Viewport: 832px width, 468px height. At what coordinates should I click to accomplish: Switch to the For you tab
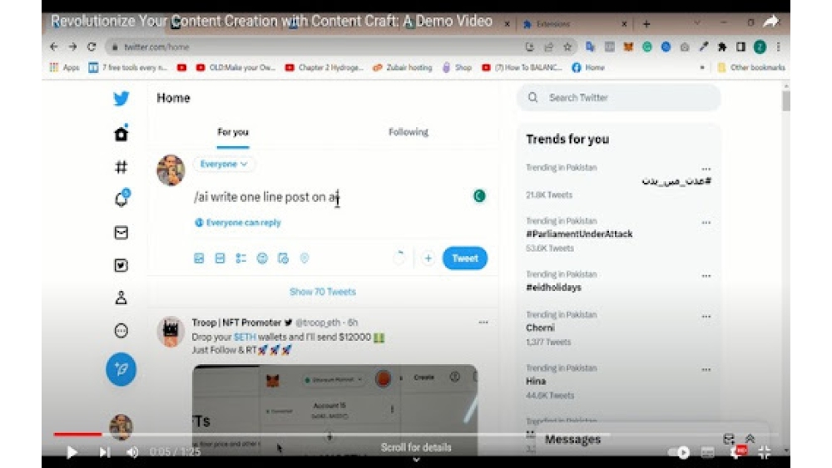tap(233, 132)
